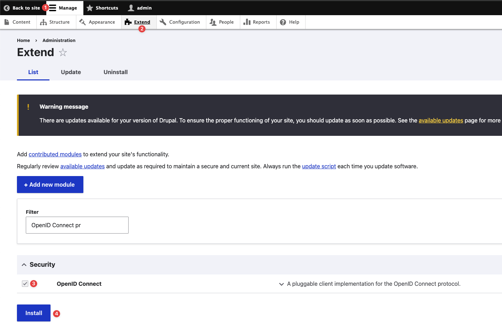
Task: Click the Shortcuts star icon
Action: (89, 8)
